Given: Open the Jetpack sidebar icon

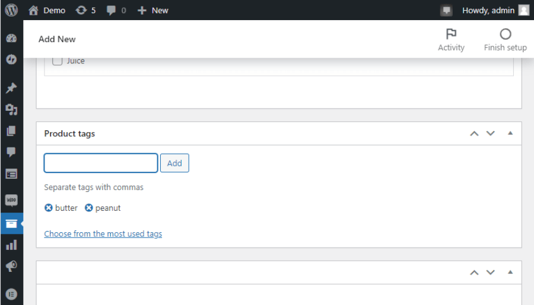Looking at the screenshot, I should click(11, 59).
